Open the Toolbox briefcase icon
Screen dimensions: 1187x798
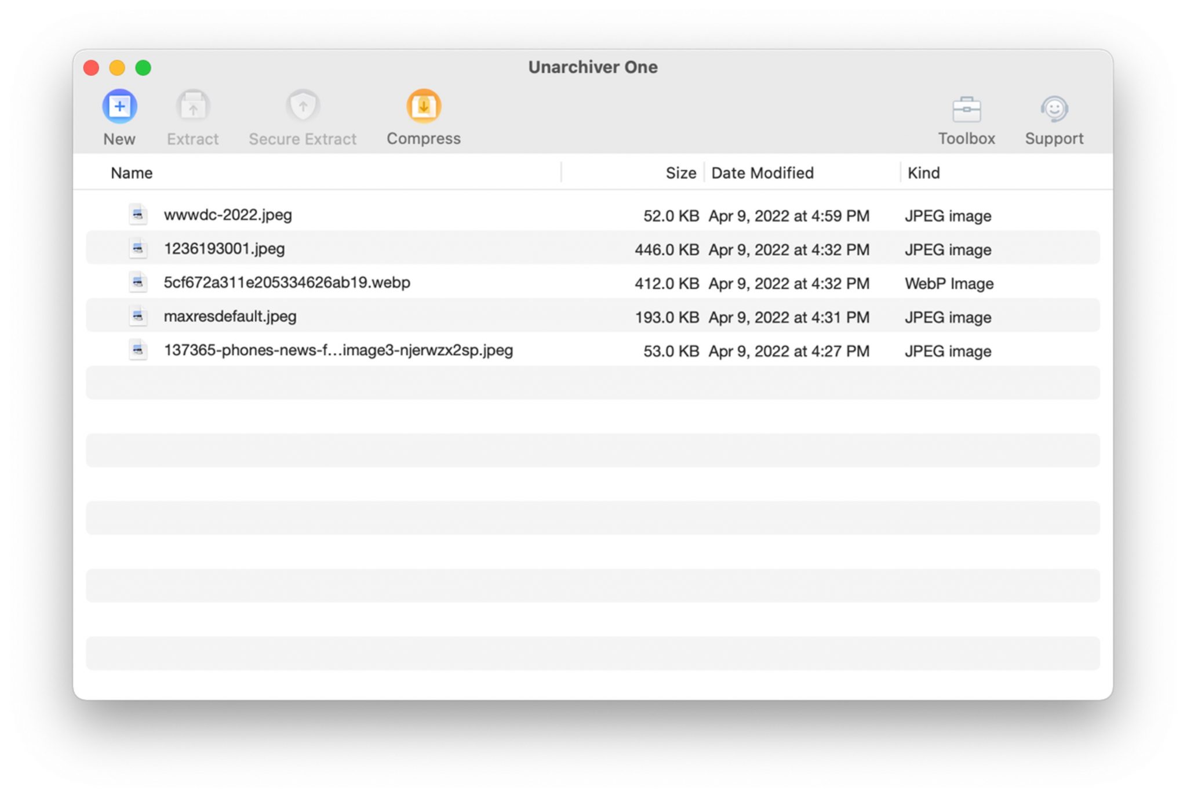(x=966, y=109)
